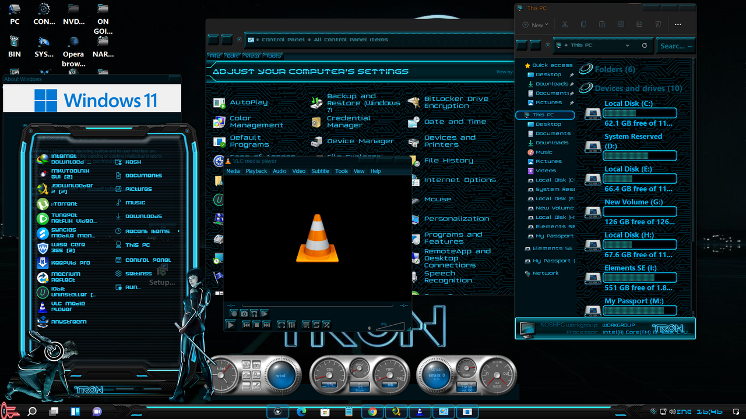This screenshot has width=746, height=419.
Task: Open Macrium Reflect from start menu
Action: click(58, 277)
